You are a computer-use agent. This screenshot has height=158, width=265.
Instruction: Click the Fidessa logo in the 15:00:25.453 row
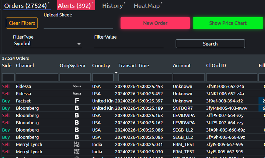point(77,86)
